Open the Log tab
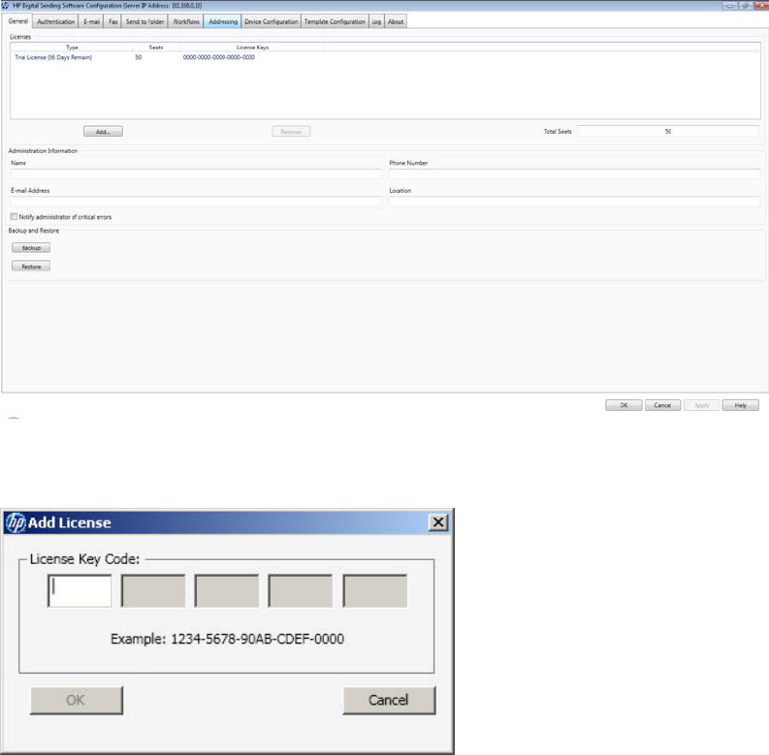This screenshot has width=769, height=755. pyautogui.click(x=376, y=21)
